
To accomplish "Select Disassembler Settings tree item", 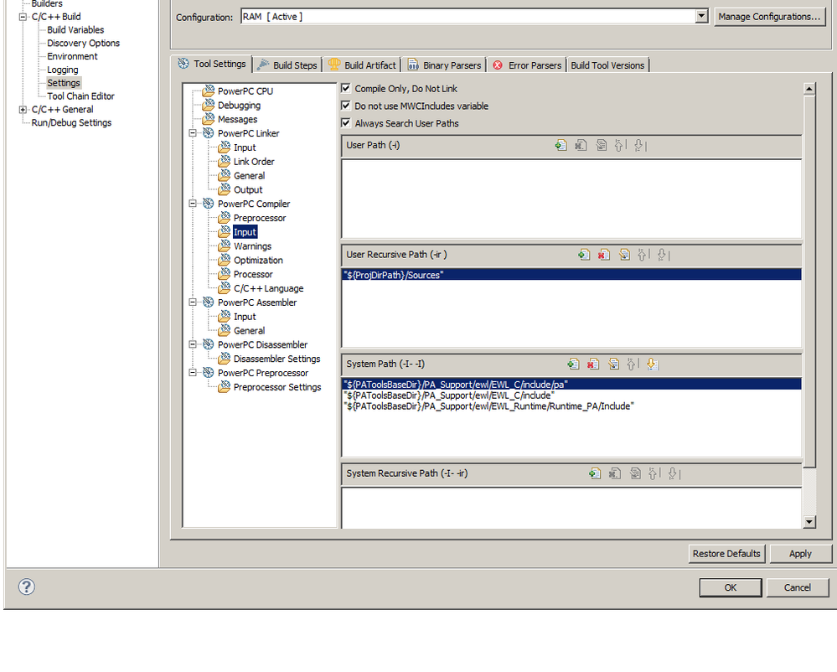I will (277, 359).
